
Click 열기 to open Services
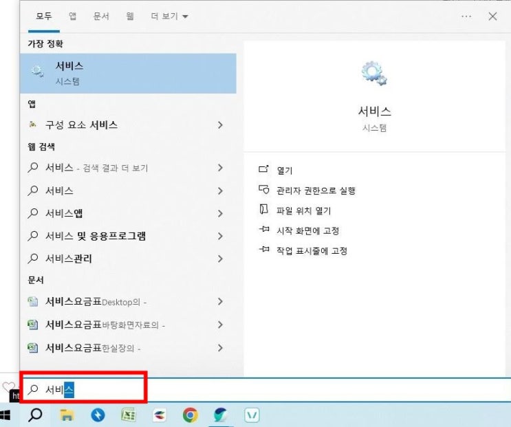(x=285, y=171)
